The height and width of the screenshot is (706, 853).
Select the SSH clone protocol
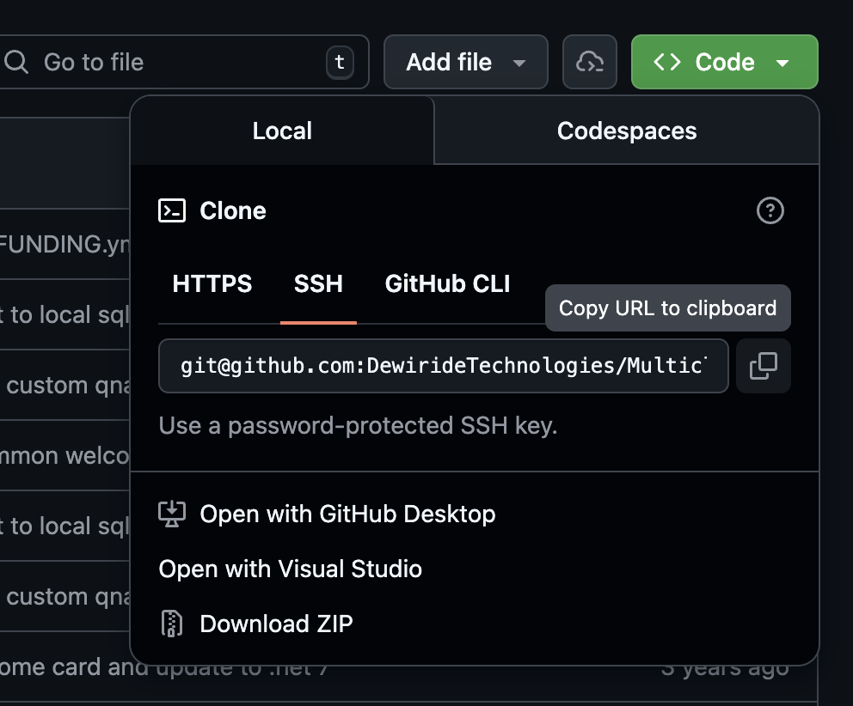tap(318, 283)
